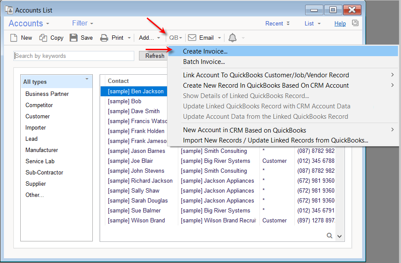Click the Print printer icon
This screenshot has height=263, width=401.
[104, 38]
